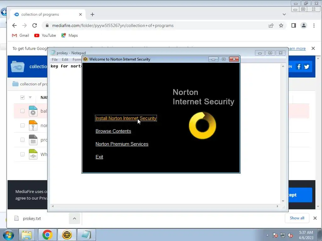The image size is (322, 241).
Task: Open Windows Explorer from taskbar
Action: (27, 235)
